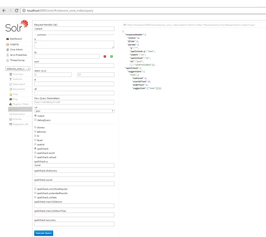Image resolution: width=266 pixels, height=237 pixels.
Task: Enable the spellcheck.onlyMorePopular checkbox
Action: pyautogui.click(x=35, y=189)
